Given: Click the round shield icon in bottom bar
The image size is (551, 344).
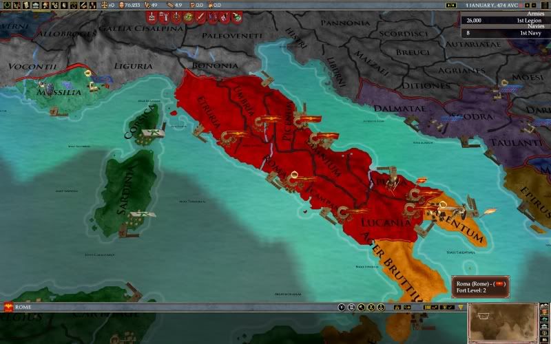Looking at the screenshot, I should pyautogui.click(x=341, y=308).
